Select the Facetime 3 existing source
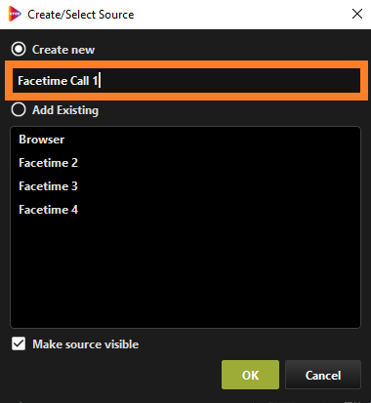Image resolution: width=371 pixels, height=403 pixels. [48, 186]
